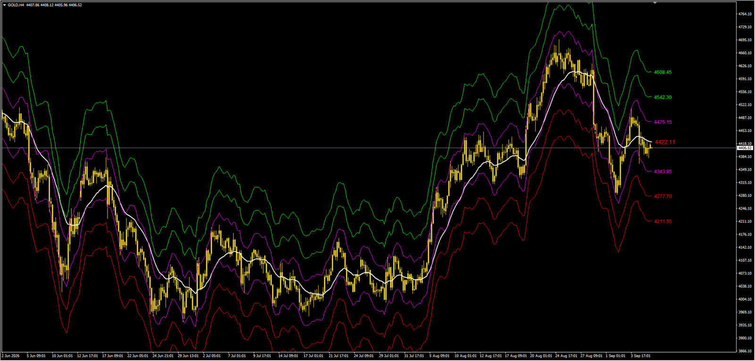Click the green band value 4542.30
Viewport: 755px width, 361px height.
point(663,97)
